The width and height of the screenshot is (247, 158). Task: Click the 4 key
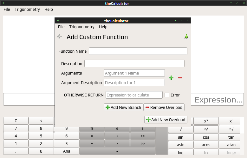(16, 136)
